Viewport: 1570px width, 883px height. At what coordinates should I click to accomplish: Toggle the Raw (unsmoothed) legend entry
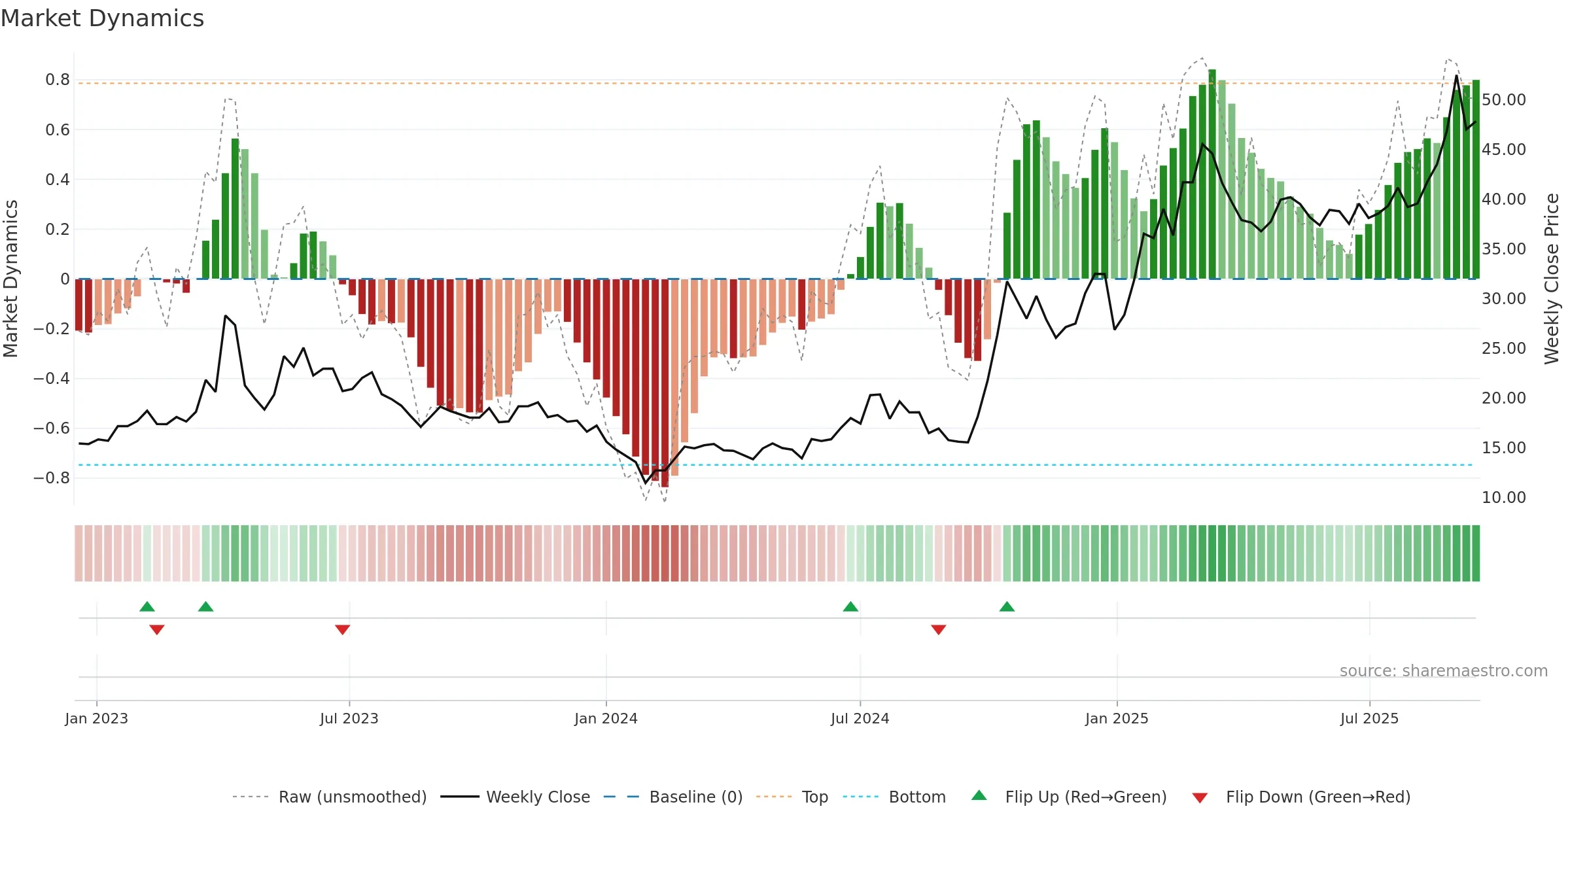pos(329,797)
